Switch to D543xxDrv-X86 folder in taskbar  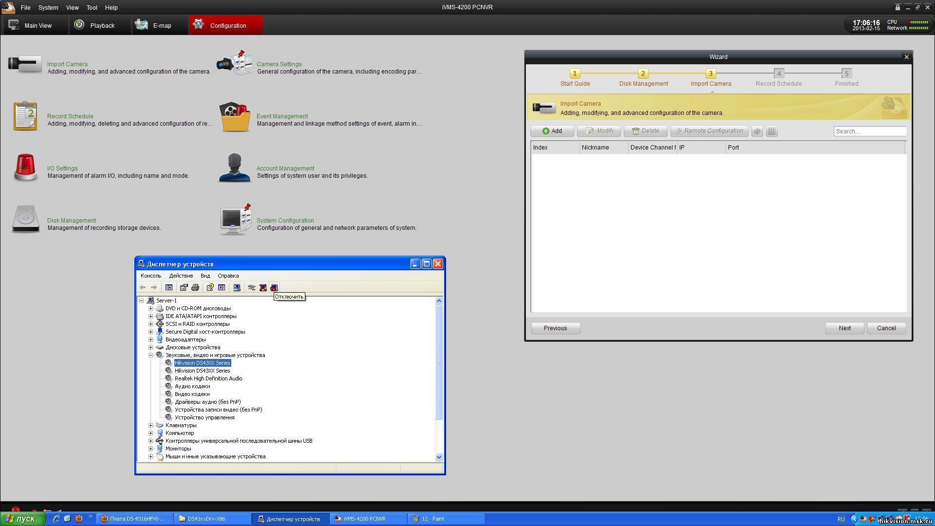click(x=213, y=519)
